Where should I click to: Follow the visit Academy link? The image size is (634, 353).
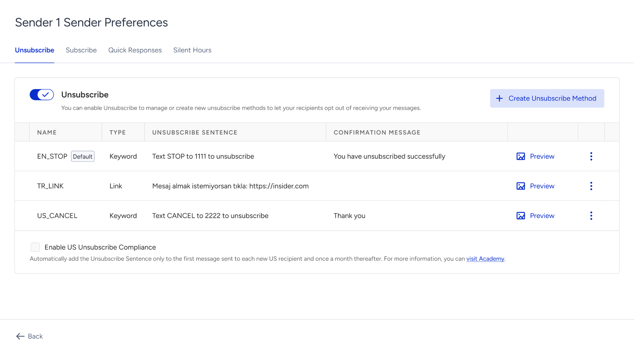coord(485,259)
